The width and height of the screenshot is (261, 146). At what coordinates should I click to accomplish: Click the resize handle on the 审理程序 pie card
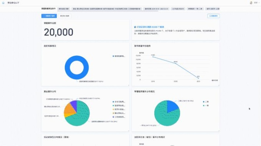pyautogui.click(x=219, y=130)
